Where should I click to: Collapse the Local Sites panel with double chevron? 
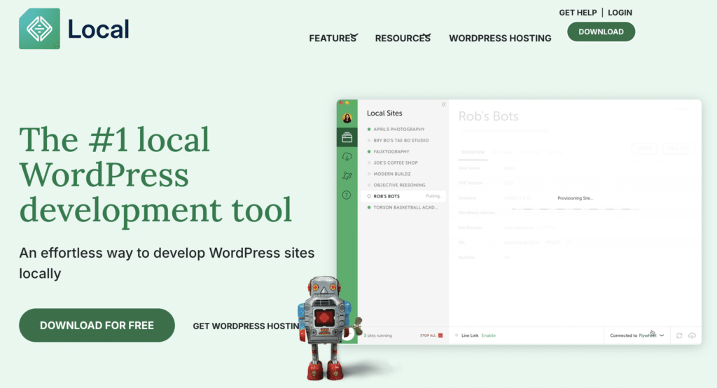tap(443, 104)
